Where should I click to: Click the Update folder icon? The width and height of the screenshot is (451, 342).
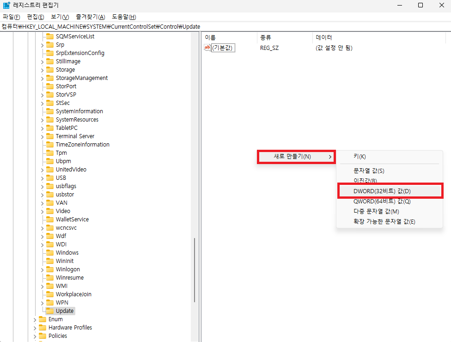tap(50, 311)
